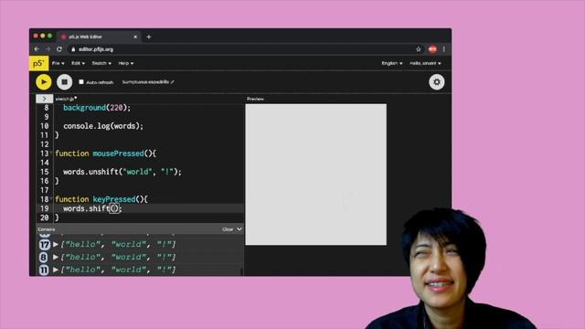Click the Preview label

[255, 99]
